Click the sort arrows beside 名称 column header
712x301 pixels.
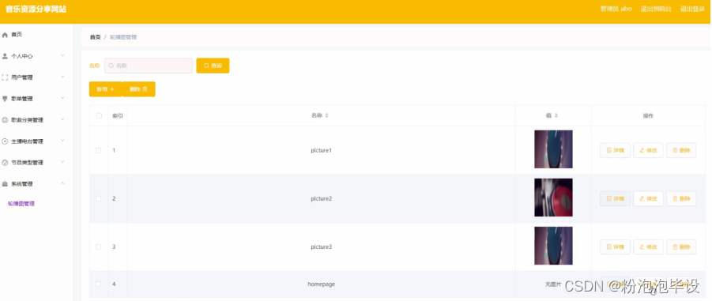(326, 116)
